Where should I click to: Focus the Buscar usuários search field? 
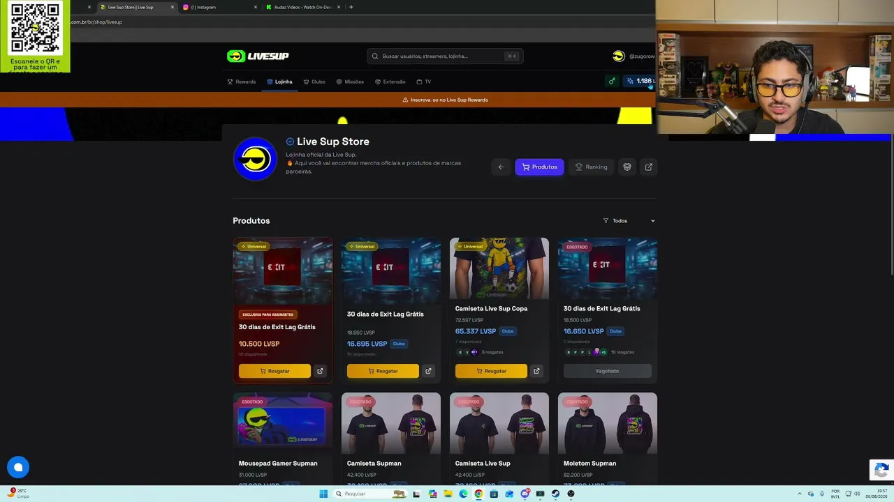coord(445,56)
